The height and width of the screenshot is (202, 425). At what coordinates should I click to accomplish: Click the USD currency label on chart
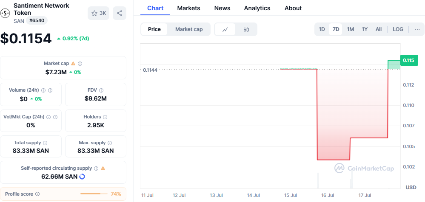[x=411, y=188]
